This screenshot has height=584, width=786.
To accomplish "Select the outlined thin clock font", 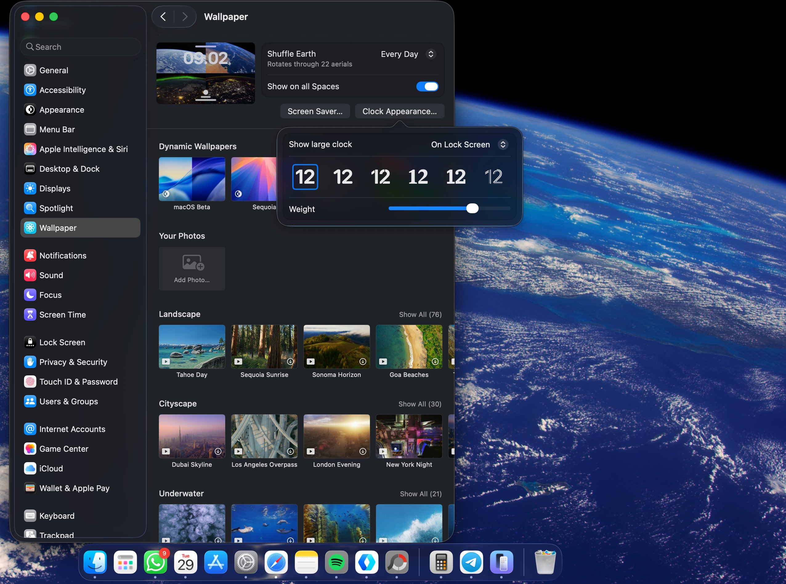I will coord(493,177).
